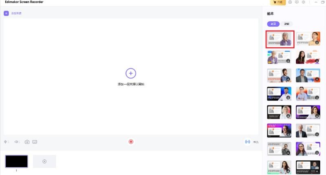Click download icon on deep purple woman template

tap(317, 116)
